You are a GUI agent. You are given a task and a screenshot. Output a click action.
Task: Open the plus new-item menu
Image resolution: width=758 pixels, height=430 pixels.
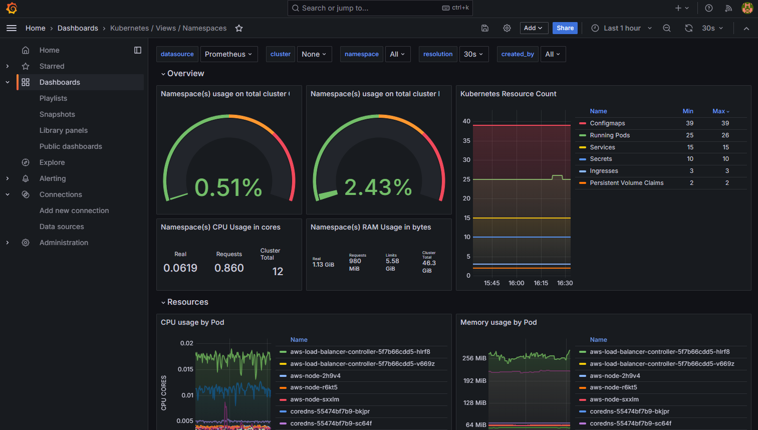pyautogui.click(x=682, y=8)
